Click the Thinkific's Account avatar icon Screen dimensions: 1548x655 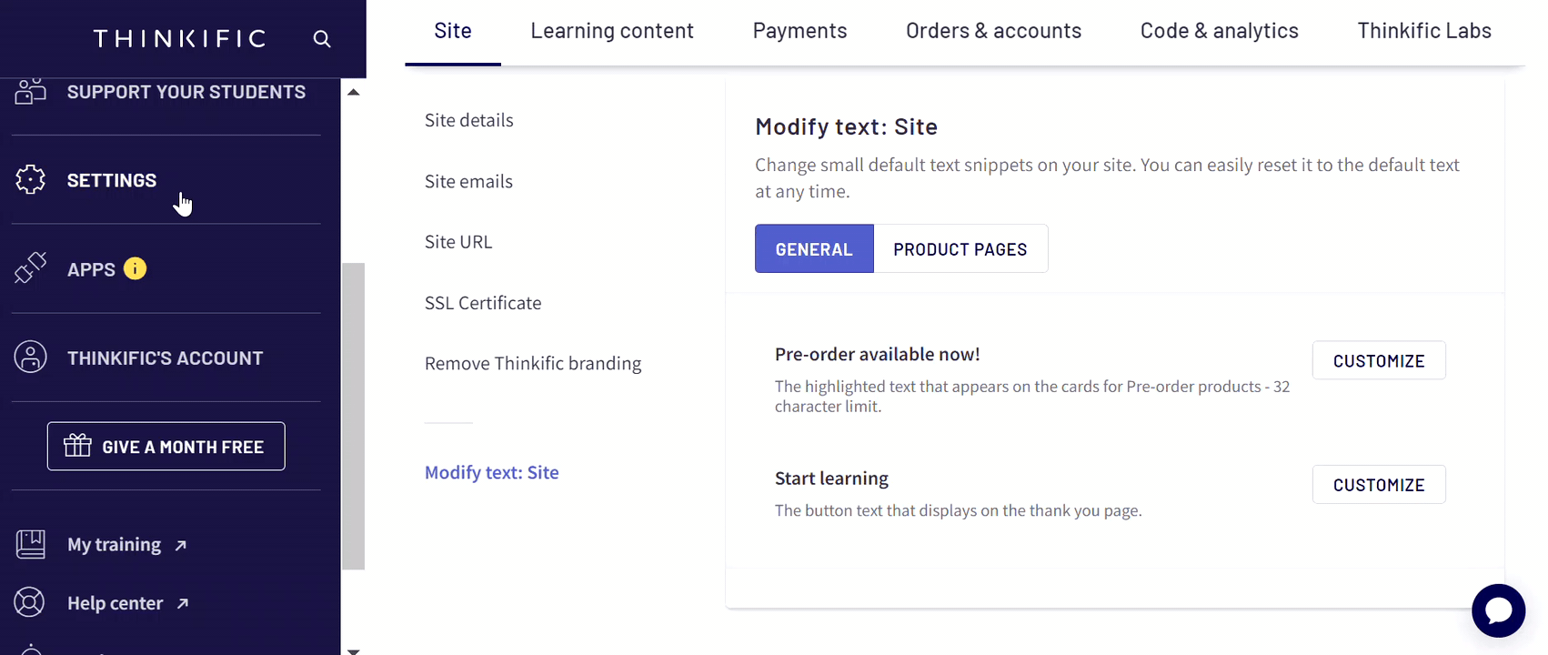(x=30, y=357)
